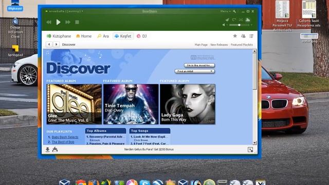Image resolution: width=329 pixels, height=185 pixels.
Task: Open Tinie Tempah Disc-Overy album thumbnail
Action: (x=131, y=104)
